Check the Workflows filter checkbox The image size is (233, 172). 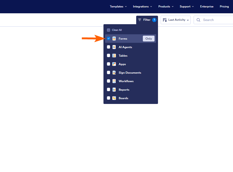click(109, 81)
